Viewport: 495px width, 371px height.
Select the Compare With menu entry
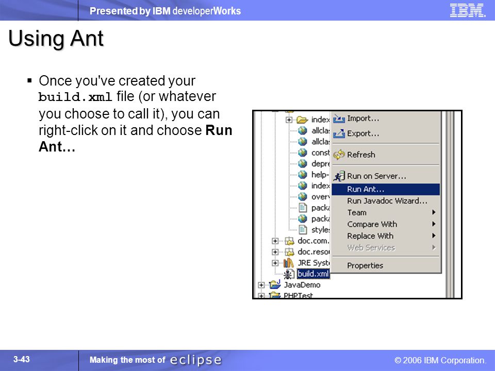point(386,224)
